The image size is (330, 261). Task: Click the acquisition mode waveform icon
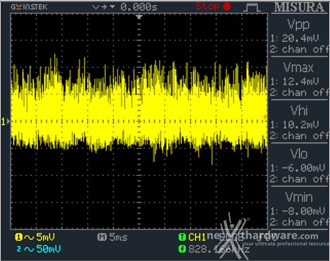252,8
